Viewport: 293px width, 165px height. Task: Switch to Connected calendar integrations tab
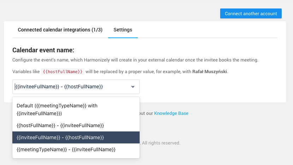60,30
